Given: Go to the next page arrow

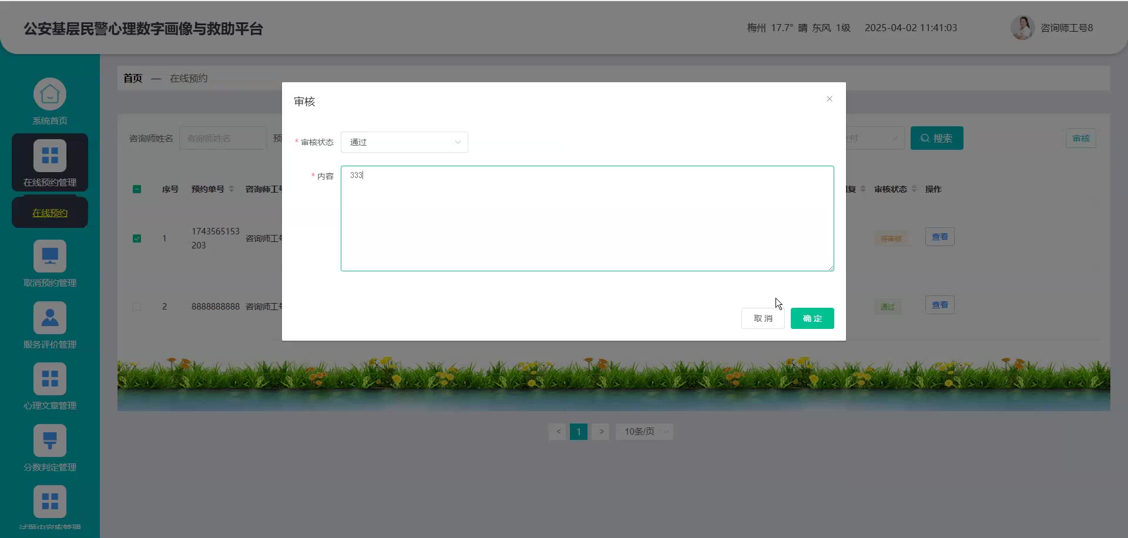Looking at the screenshot, I should [601, 432].
